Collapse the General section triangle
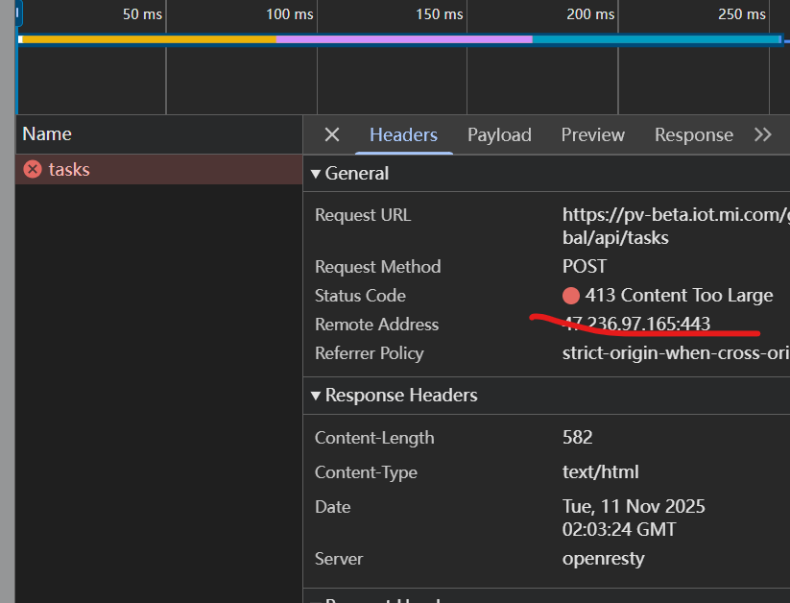Screen dimensions: 790x603 315,174
